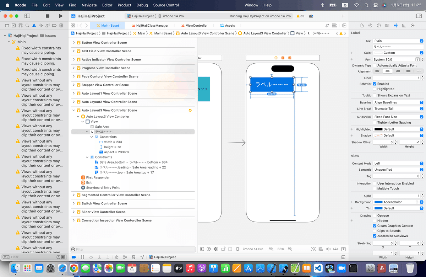Switch to the Attributes inspector
This screenshot has width=426, height=277.
[x=396, y=26]
